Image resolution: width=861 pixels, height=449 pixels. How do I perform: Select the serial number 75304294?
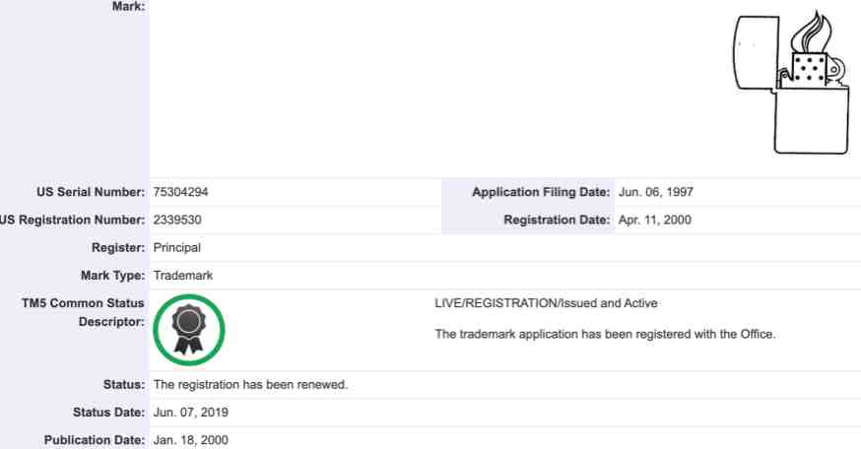click(180, 192)
